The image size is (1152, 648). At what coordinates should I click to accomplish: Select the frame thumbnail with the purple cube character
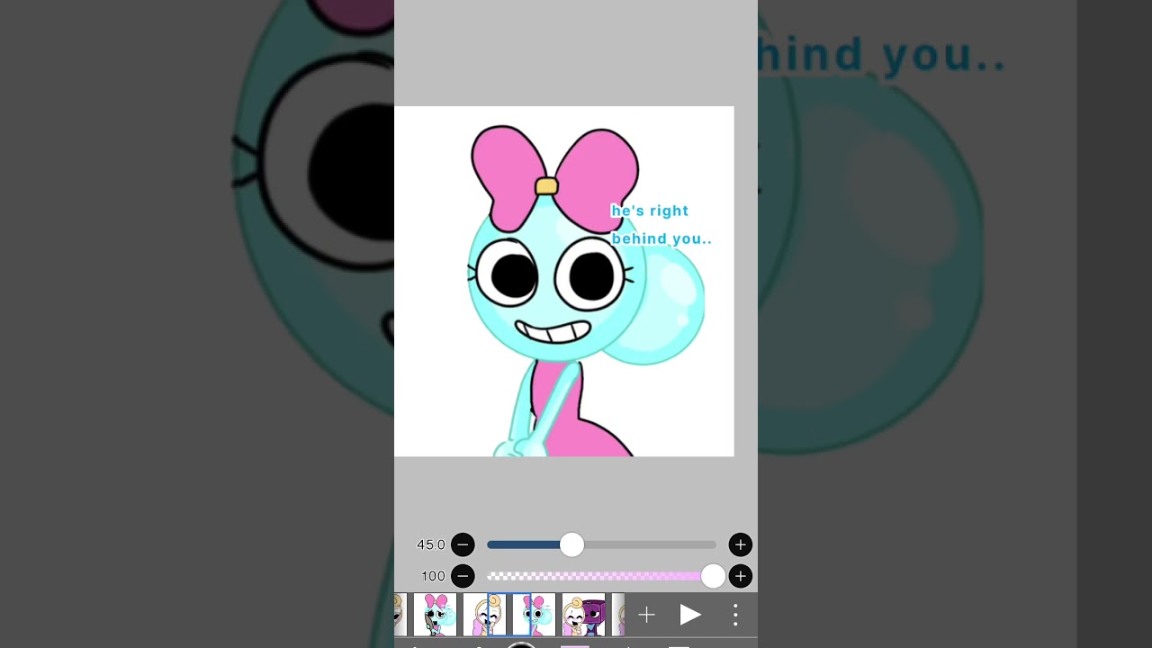(583, 615)
